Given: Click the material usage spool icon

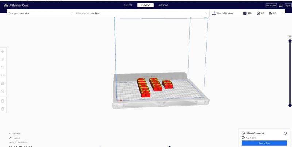Looking at the screenshot, I should (243, 138).
